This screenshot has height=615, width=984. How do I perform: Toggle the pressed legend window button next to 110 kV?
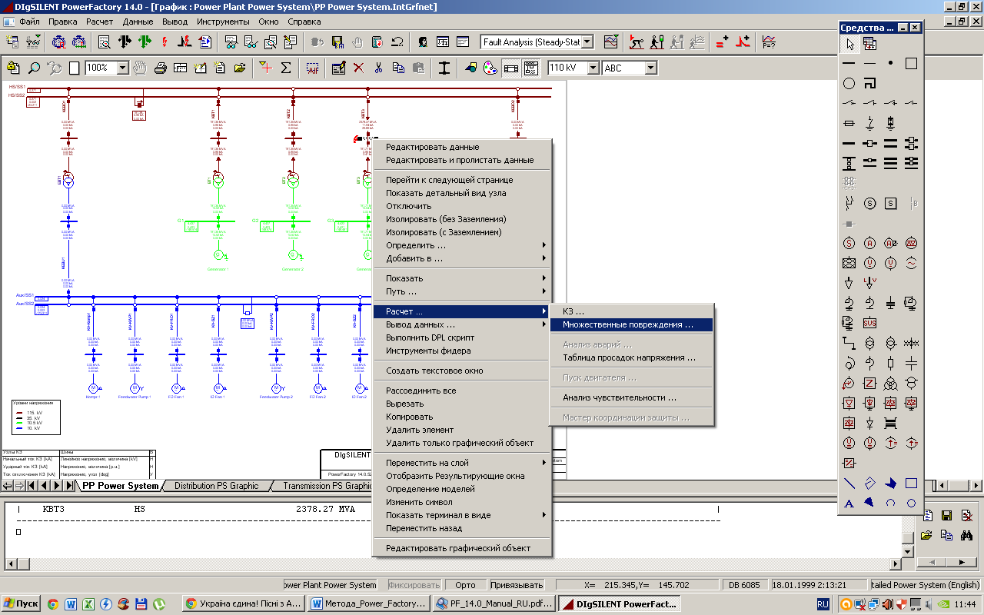531,68
